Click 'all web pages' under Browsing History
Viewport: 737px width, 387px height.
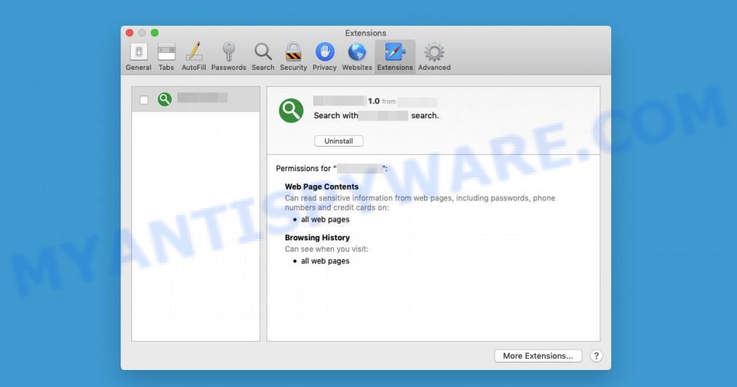[x=326, y=261]
